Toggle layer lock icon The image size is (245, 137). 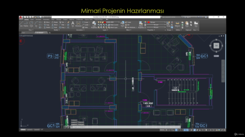point(103,22)
